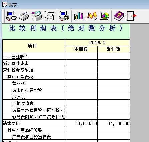Screen dimensions: 149x142
Task: Show pie chart of the report
Action: [x=104, y=16]
